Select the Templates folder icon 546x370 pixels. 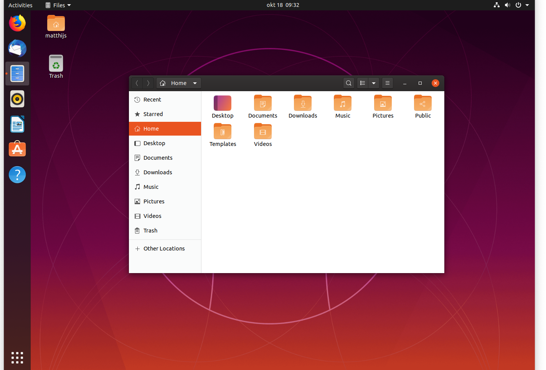223,132
